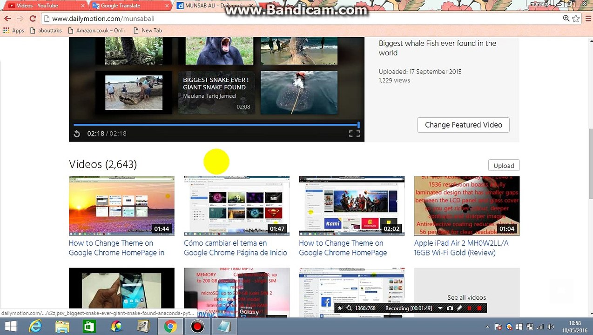Open the Samsung Galaxy video thumbnail
Viewport: 593px width, 335px height.
pyautogui.click(x=236, y=293)
